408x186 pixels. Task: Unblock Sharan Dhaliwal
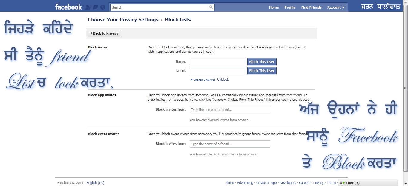223,80
